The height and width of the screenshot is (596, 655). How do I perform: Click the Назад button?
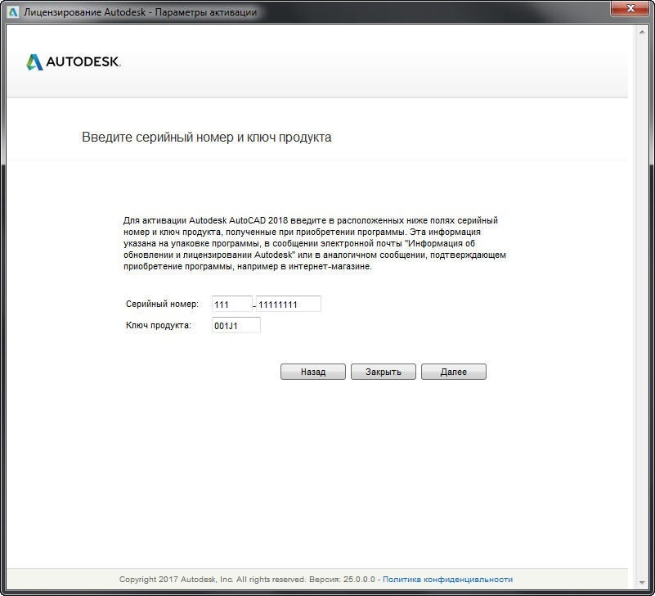[x=313, y=372]
